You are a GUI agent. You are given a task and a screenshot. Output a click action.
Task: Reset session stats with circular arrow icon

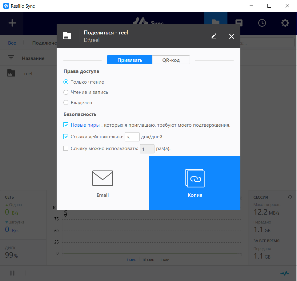click(x=289, y=197)
